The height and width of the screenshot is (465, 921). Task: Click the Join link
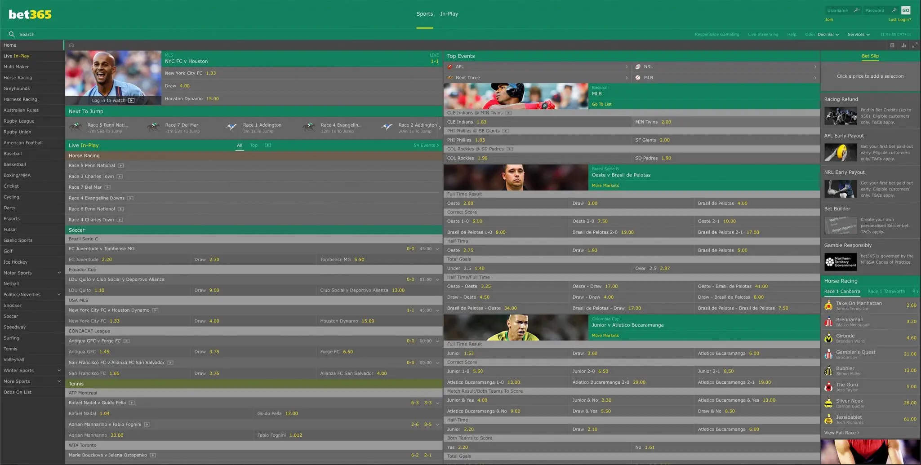tap(829, 20)
